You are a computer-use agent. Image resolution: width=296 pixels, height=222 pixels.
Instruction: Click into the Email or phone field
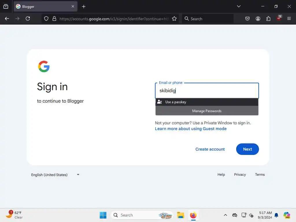pos(207,90)
